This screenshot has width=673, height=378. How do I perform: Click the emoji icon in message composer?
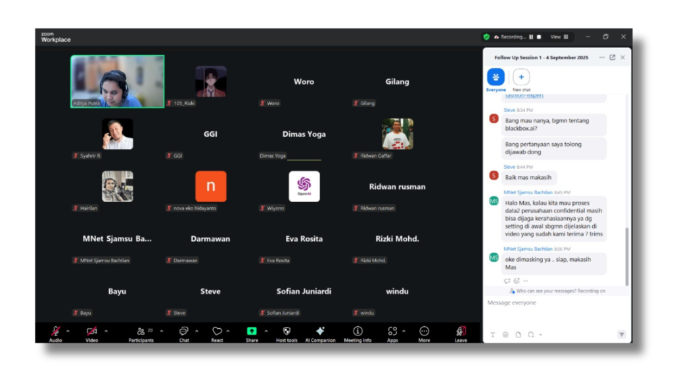(505, 335)
